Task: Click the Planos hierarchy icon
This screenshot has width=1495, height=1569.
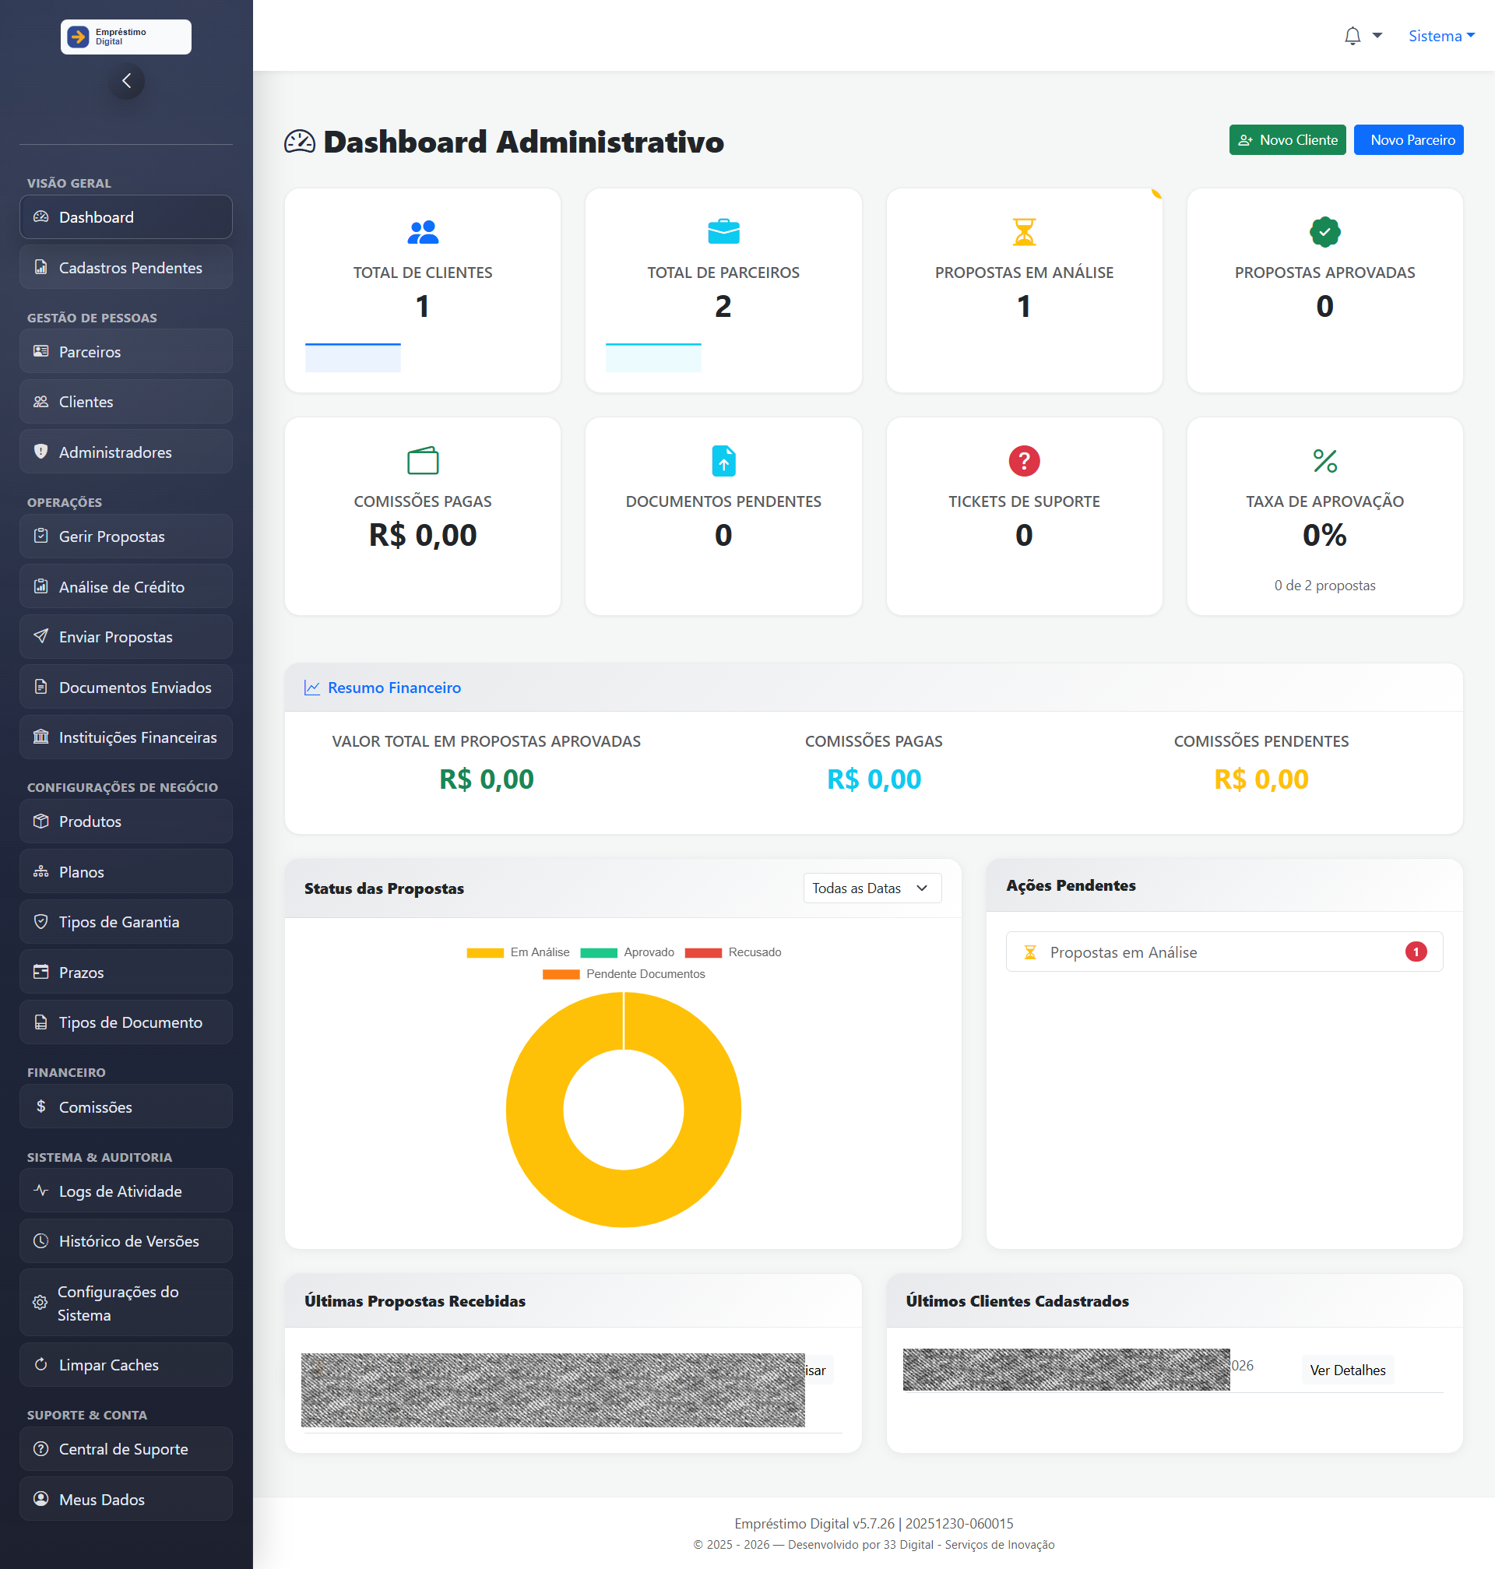Action: (x=40, y=871)
